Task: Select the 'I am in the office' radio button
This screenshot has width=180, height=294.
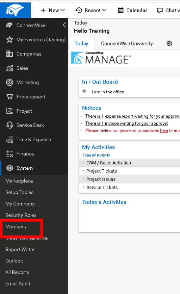Action: point(85,91)
